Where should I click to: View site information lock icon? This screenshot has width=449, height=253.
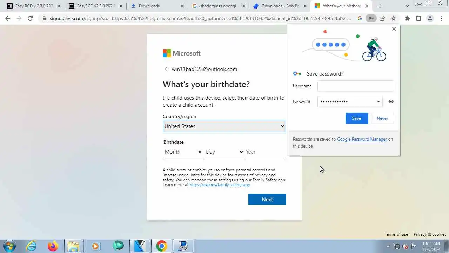pyautogui.click(x=44, y=18)
